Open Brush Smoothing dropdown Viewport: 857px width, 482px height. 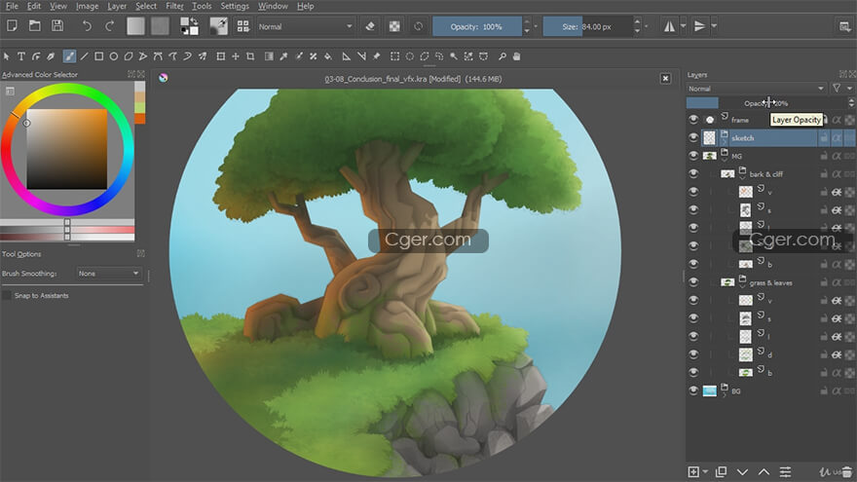(x=109, y=274)
